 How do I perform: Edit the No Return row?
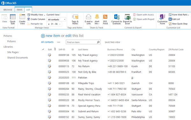tap(49, 66)
